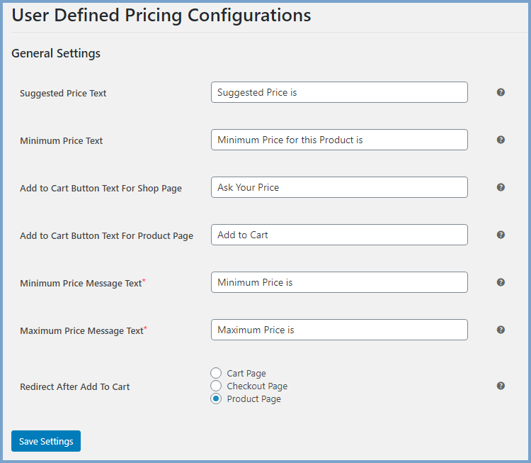Click the Save Settings button
The height and width of the screenshot is (463, 531).
click(46, 441)
